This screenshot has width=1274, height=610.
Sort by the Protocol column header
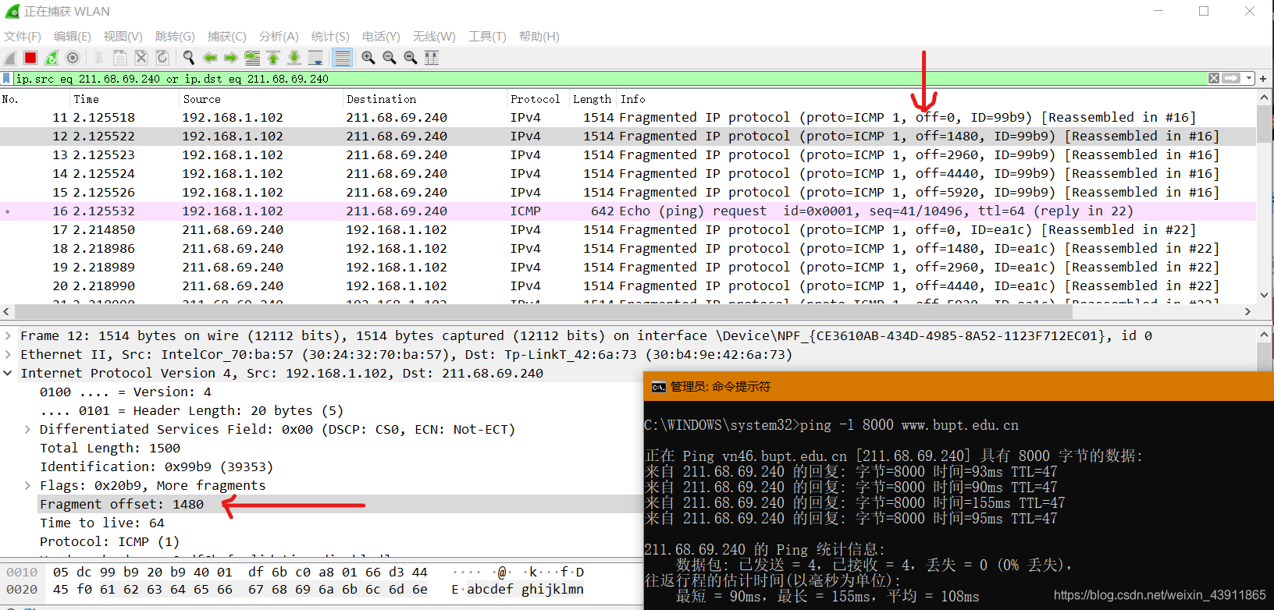click(538, 99)
